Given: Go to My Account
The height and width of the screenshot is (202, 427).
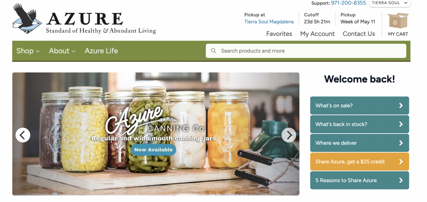Looking at the screenshot, I should pos(317,34).
